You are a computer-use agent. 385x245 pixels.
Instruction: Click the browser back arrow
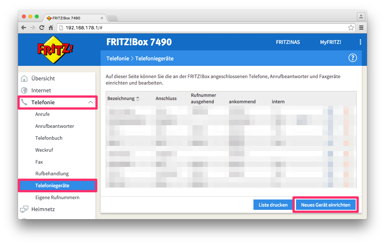pyautogui.click(x=24, y=27)
